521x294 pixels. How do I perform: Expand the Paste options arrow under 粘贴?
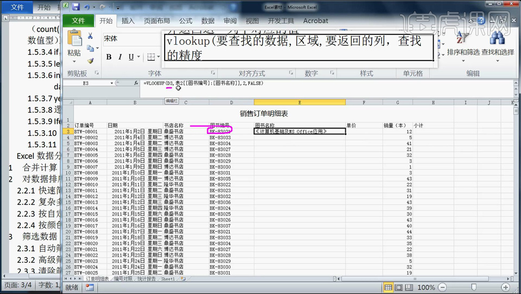tap(74, 62)
